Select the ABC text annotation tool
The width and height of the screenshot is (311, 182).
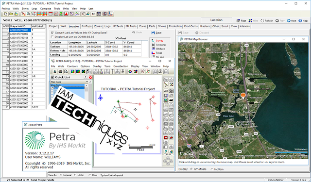pos(166,91)
